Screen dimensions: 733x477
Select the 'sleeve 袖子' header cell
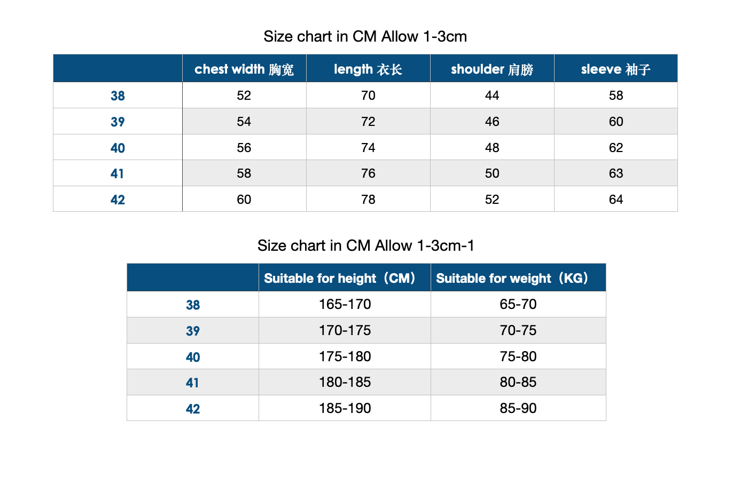[x=616, y=69]
